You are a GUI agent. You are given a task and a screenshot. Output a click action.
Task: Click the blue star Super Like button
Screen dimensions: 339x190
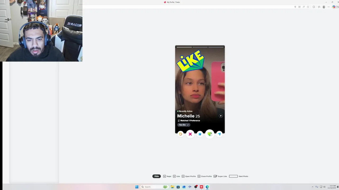click(200, 134)
